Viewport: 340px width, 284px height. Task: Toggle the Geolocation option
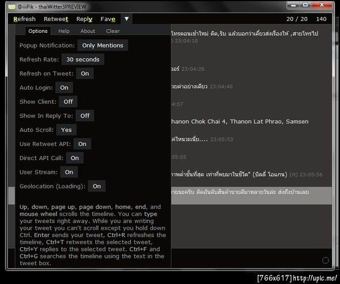[x=97, y=186]
